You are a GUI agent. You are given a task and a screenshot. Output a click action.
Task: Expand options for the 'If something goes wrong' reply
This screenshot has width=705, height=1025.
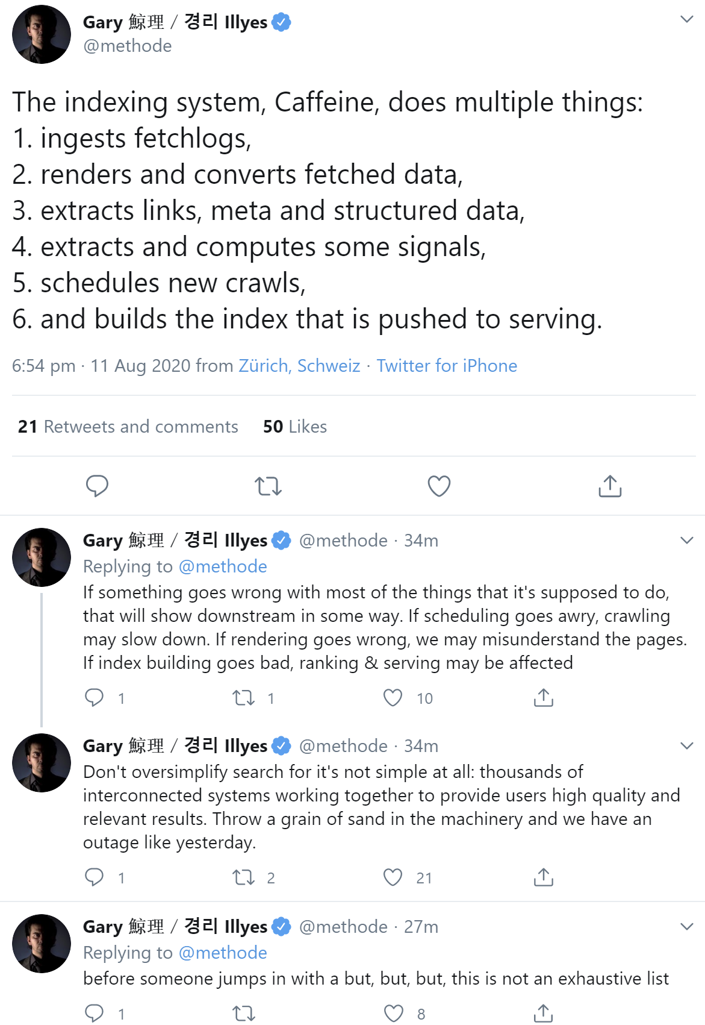pos(686,540)
